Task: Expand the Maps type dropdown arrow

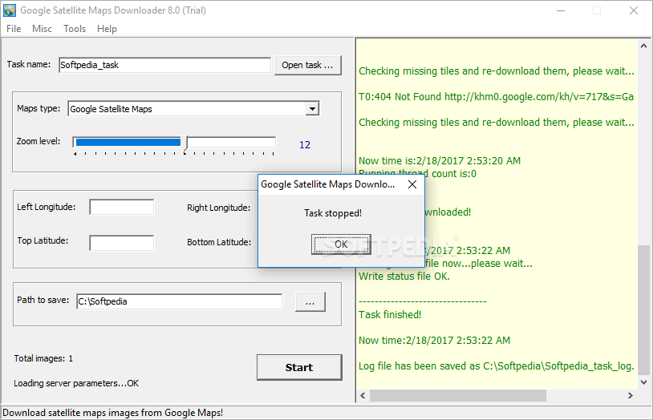Action: tap(312, 109)
